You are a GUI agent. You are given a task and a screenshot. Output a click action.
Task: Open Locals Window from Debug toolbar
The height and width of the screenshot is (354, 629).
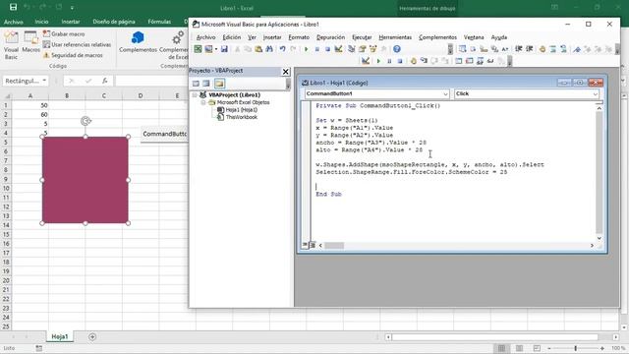[459, 61]
